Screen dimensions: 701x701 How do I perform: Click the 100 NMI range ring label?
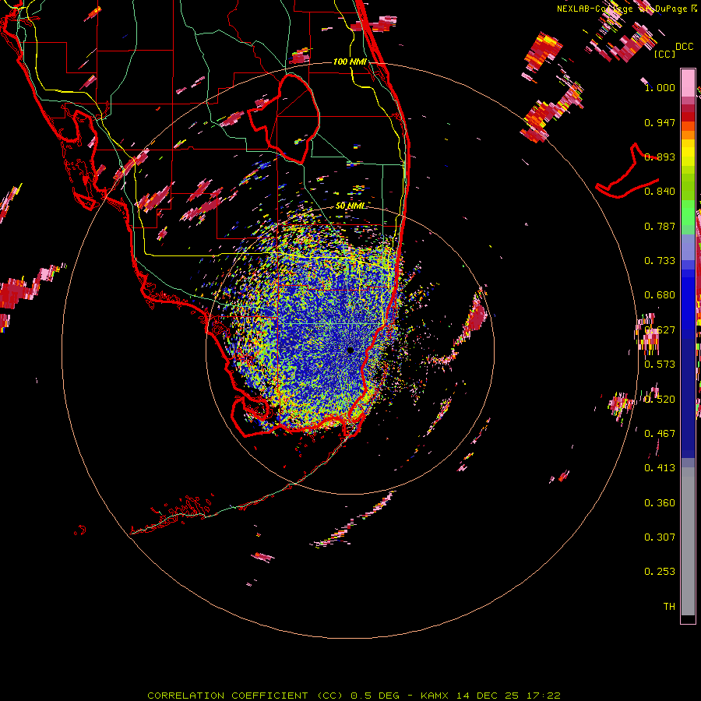point(350,62)
